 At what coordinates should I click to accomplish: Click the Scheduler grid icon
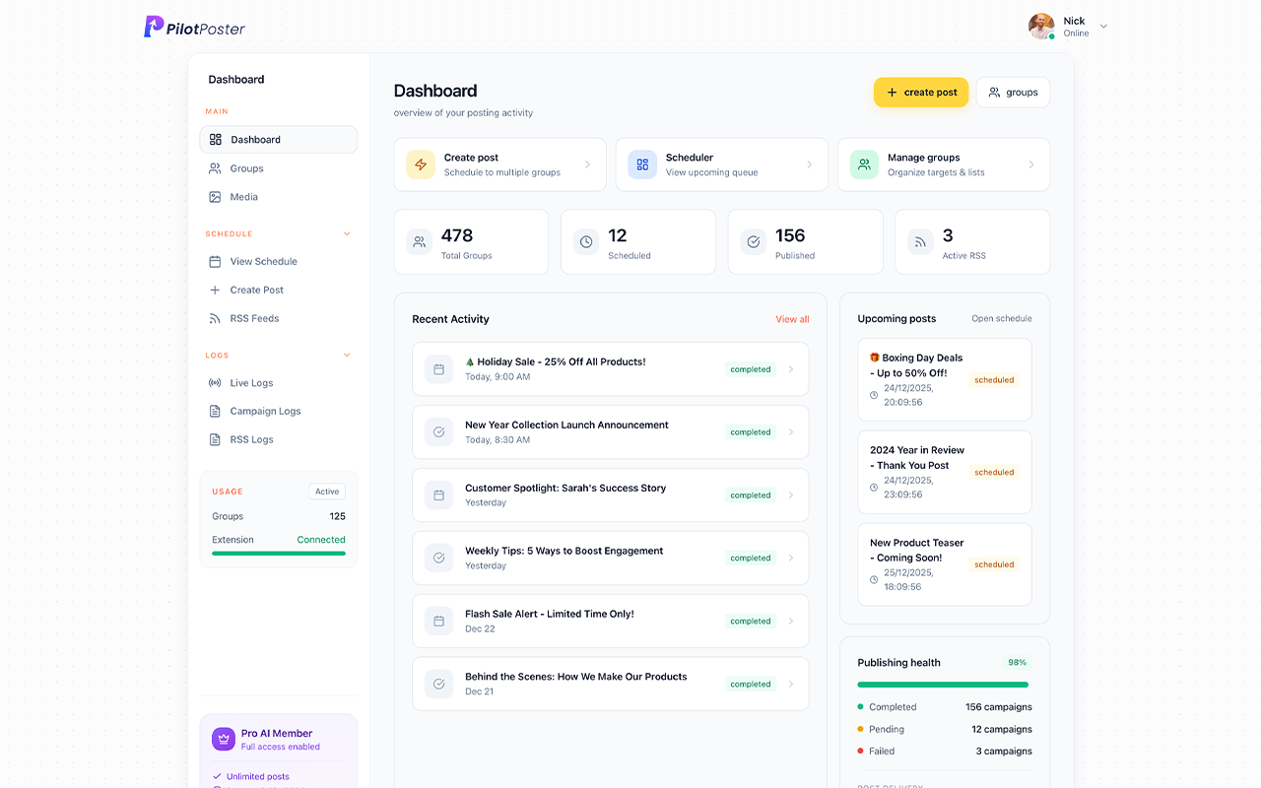click(642, 164)
